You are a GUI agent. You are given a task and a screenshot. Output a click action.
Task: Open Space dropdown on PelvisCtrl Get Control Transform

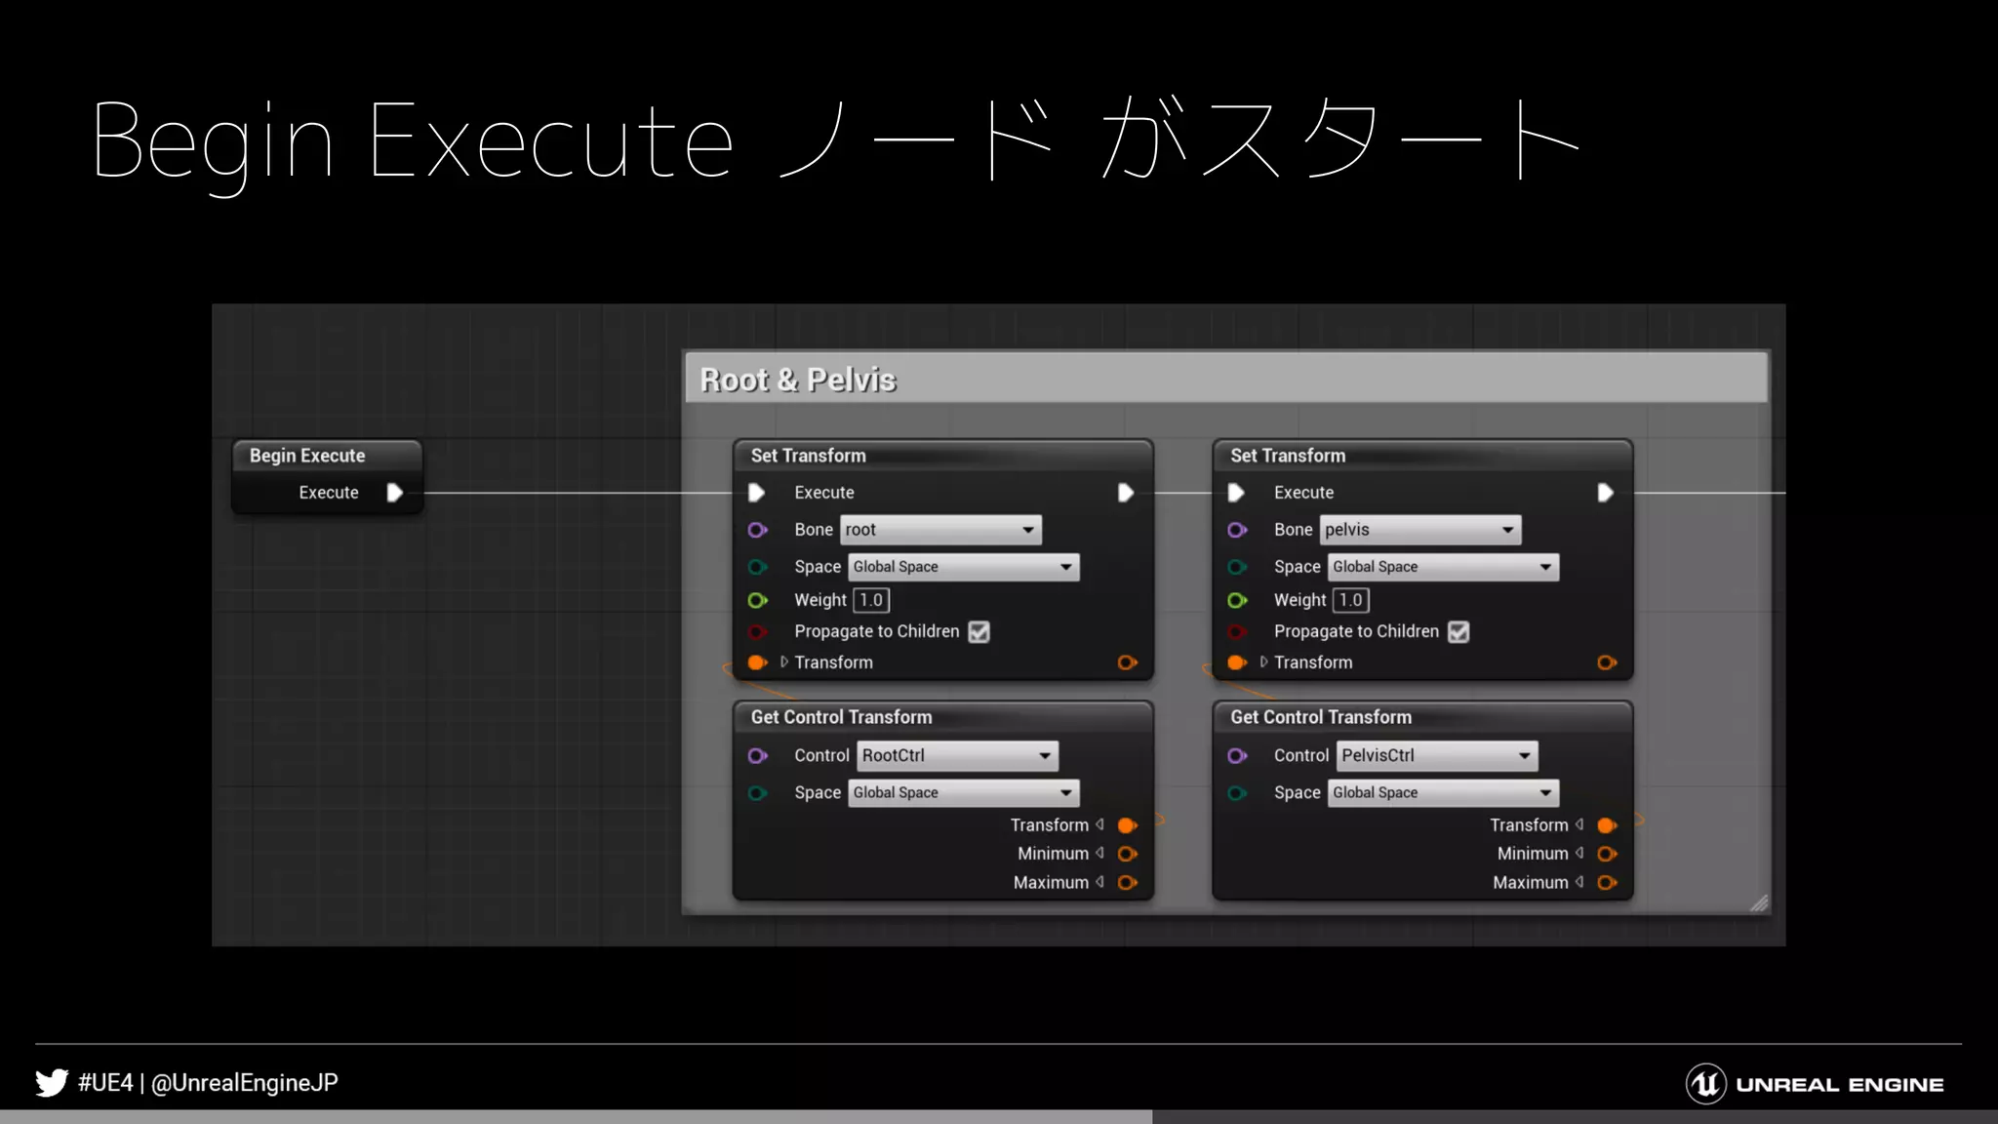tap(1444, 793)
